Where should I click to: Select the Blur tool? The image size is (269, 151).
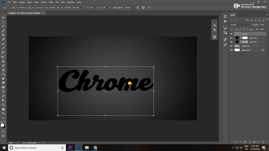pyautogui.click(x=3, y=78)
